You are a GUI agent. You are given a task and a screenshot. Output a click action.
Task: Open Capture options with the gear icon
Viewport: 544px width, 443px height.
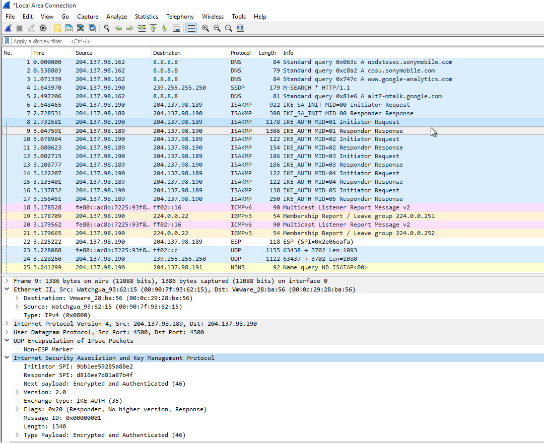click(x=43, y=28)
